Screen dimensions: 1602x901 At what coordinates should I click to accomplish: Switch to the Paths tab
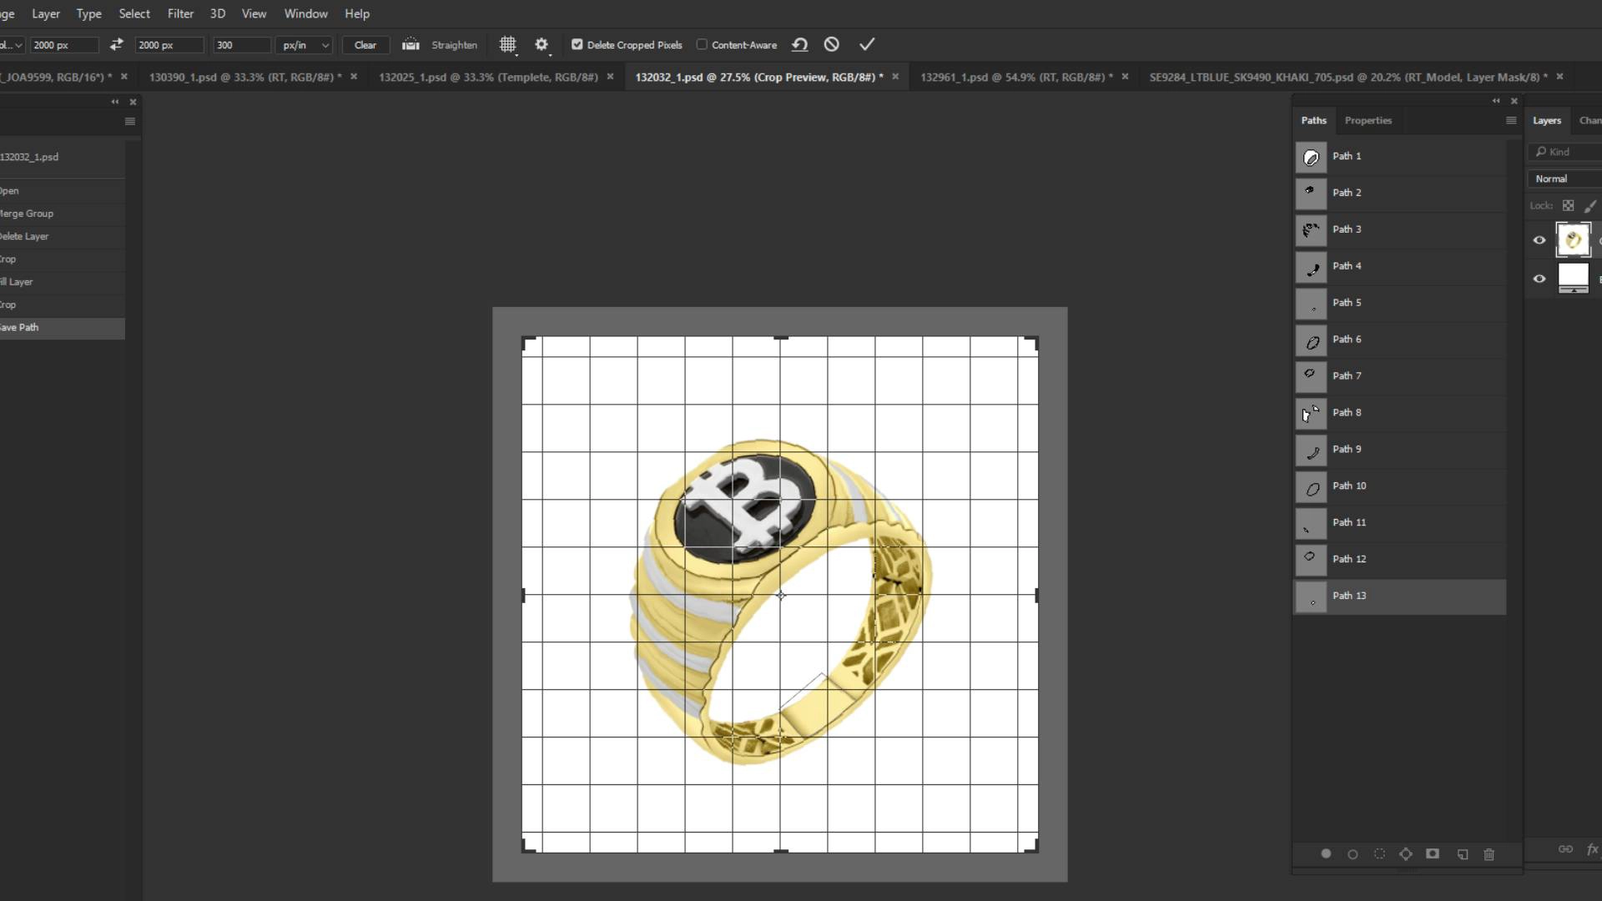point(1313,120)
